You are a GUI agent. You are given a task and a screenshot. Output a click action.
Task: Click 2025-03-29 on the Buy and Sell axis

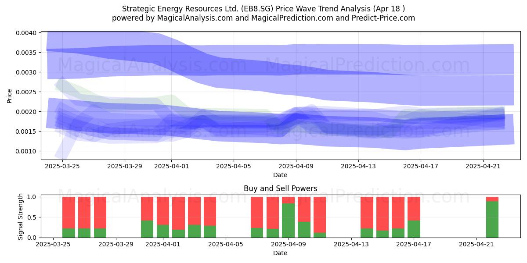pos(116,245)
